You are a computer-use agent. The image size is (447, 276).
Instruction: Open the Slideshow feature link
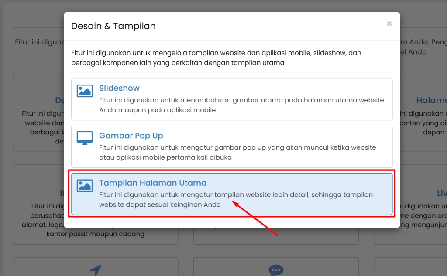point(119,88)
